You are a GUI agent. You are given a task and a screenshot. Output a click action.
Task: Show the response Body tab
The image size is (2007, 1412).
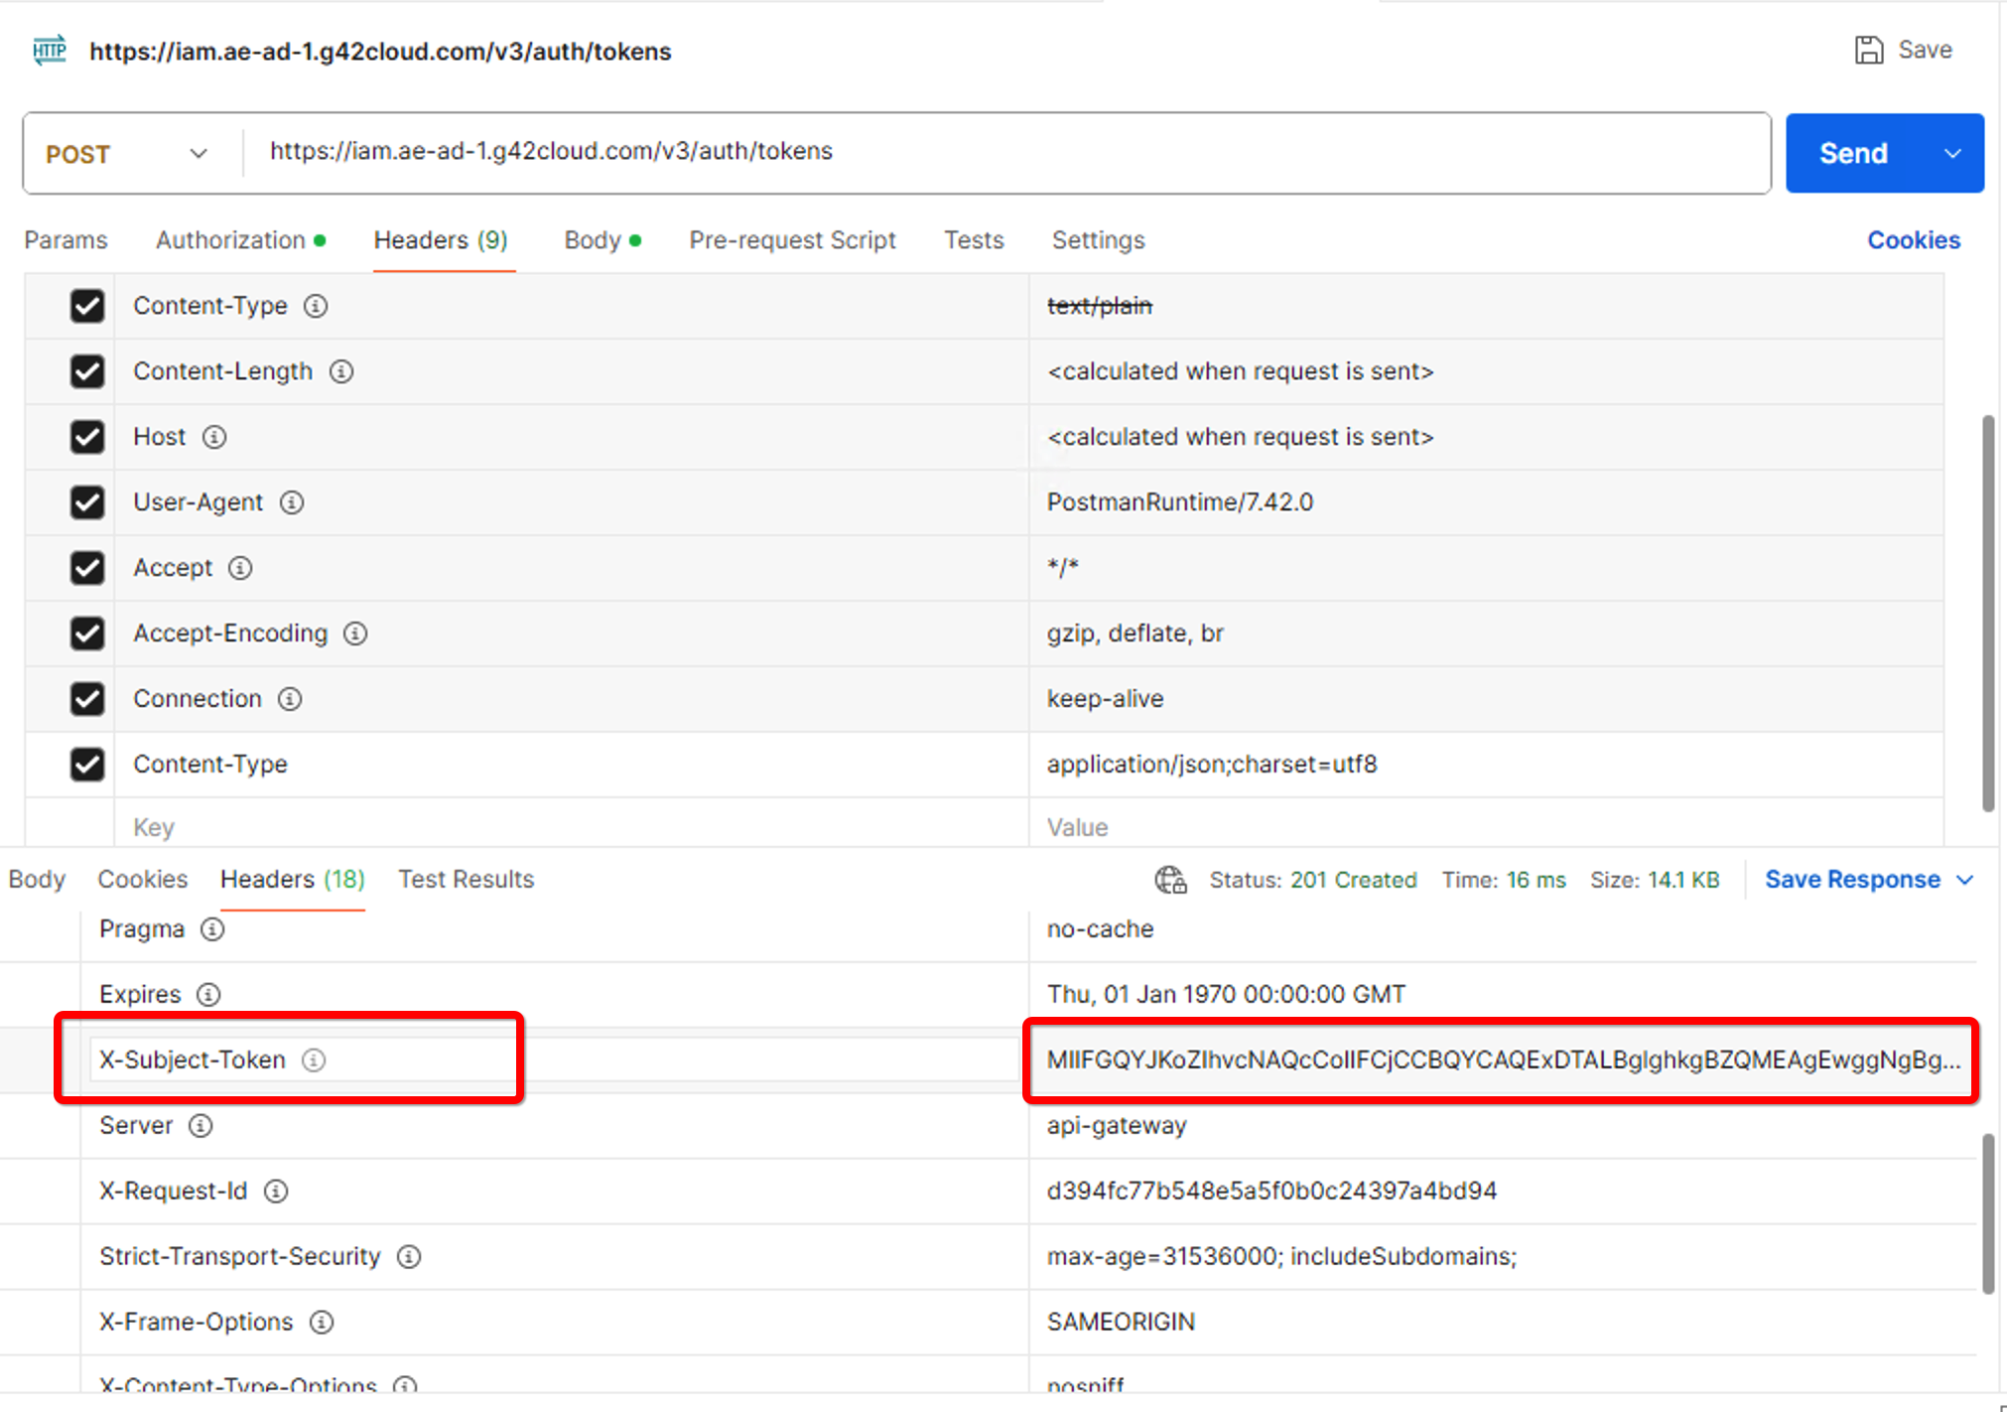click(x=37, y=880)
